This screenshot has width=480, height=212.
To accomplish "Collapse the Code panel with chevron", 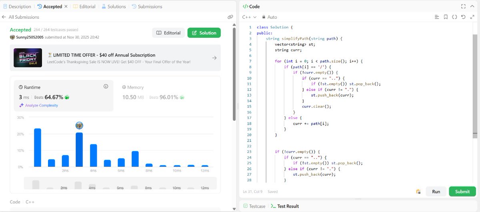I will pos(472,6).
